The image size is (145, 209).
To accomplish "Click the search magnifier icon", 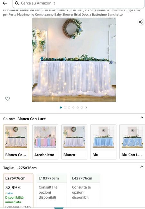I will tap(17, 3).
